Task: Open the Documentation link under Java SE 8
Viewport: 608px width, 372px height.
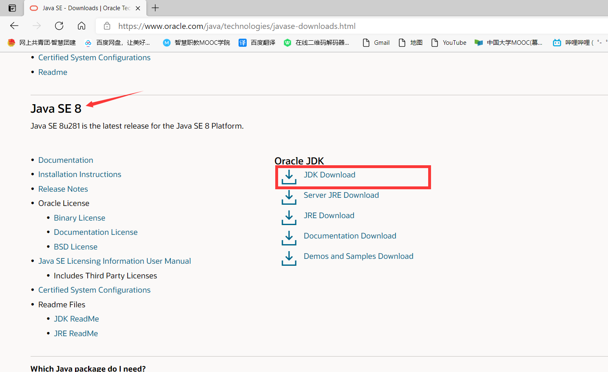Action: tap(66, 160)
